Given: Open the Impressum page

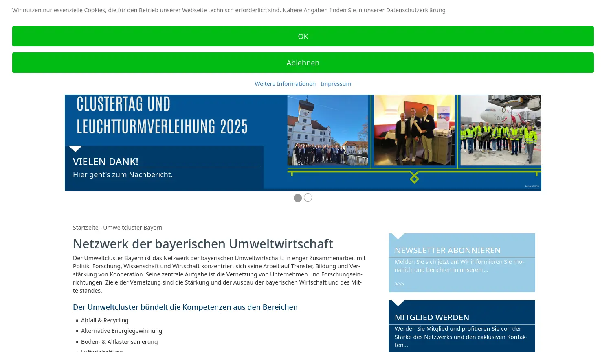Looking at the screenshot, I should 336,83.
